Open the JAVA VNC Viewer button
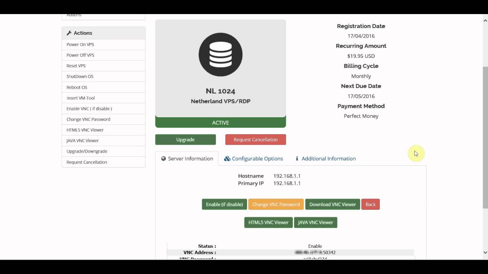 [315, 222]
